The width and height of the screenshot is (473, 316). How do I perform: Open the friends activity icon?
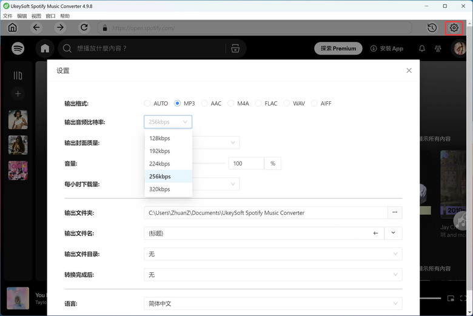click(438, 49)
